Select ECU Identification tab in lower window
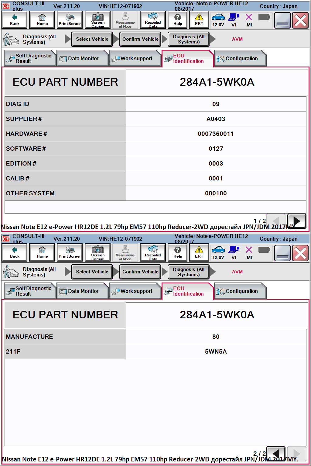 tap(187, 291)
